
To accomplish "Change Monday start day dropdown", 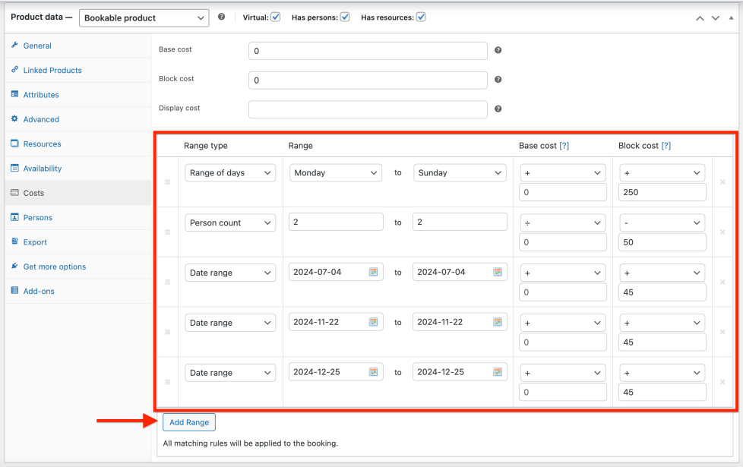I will pos(336,173).
